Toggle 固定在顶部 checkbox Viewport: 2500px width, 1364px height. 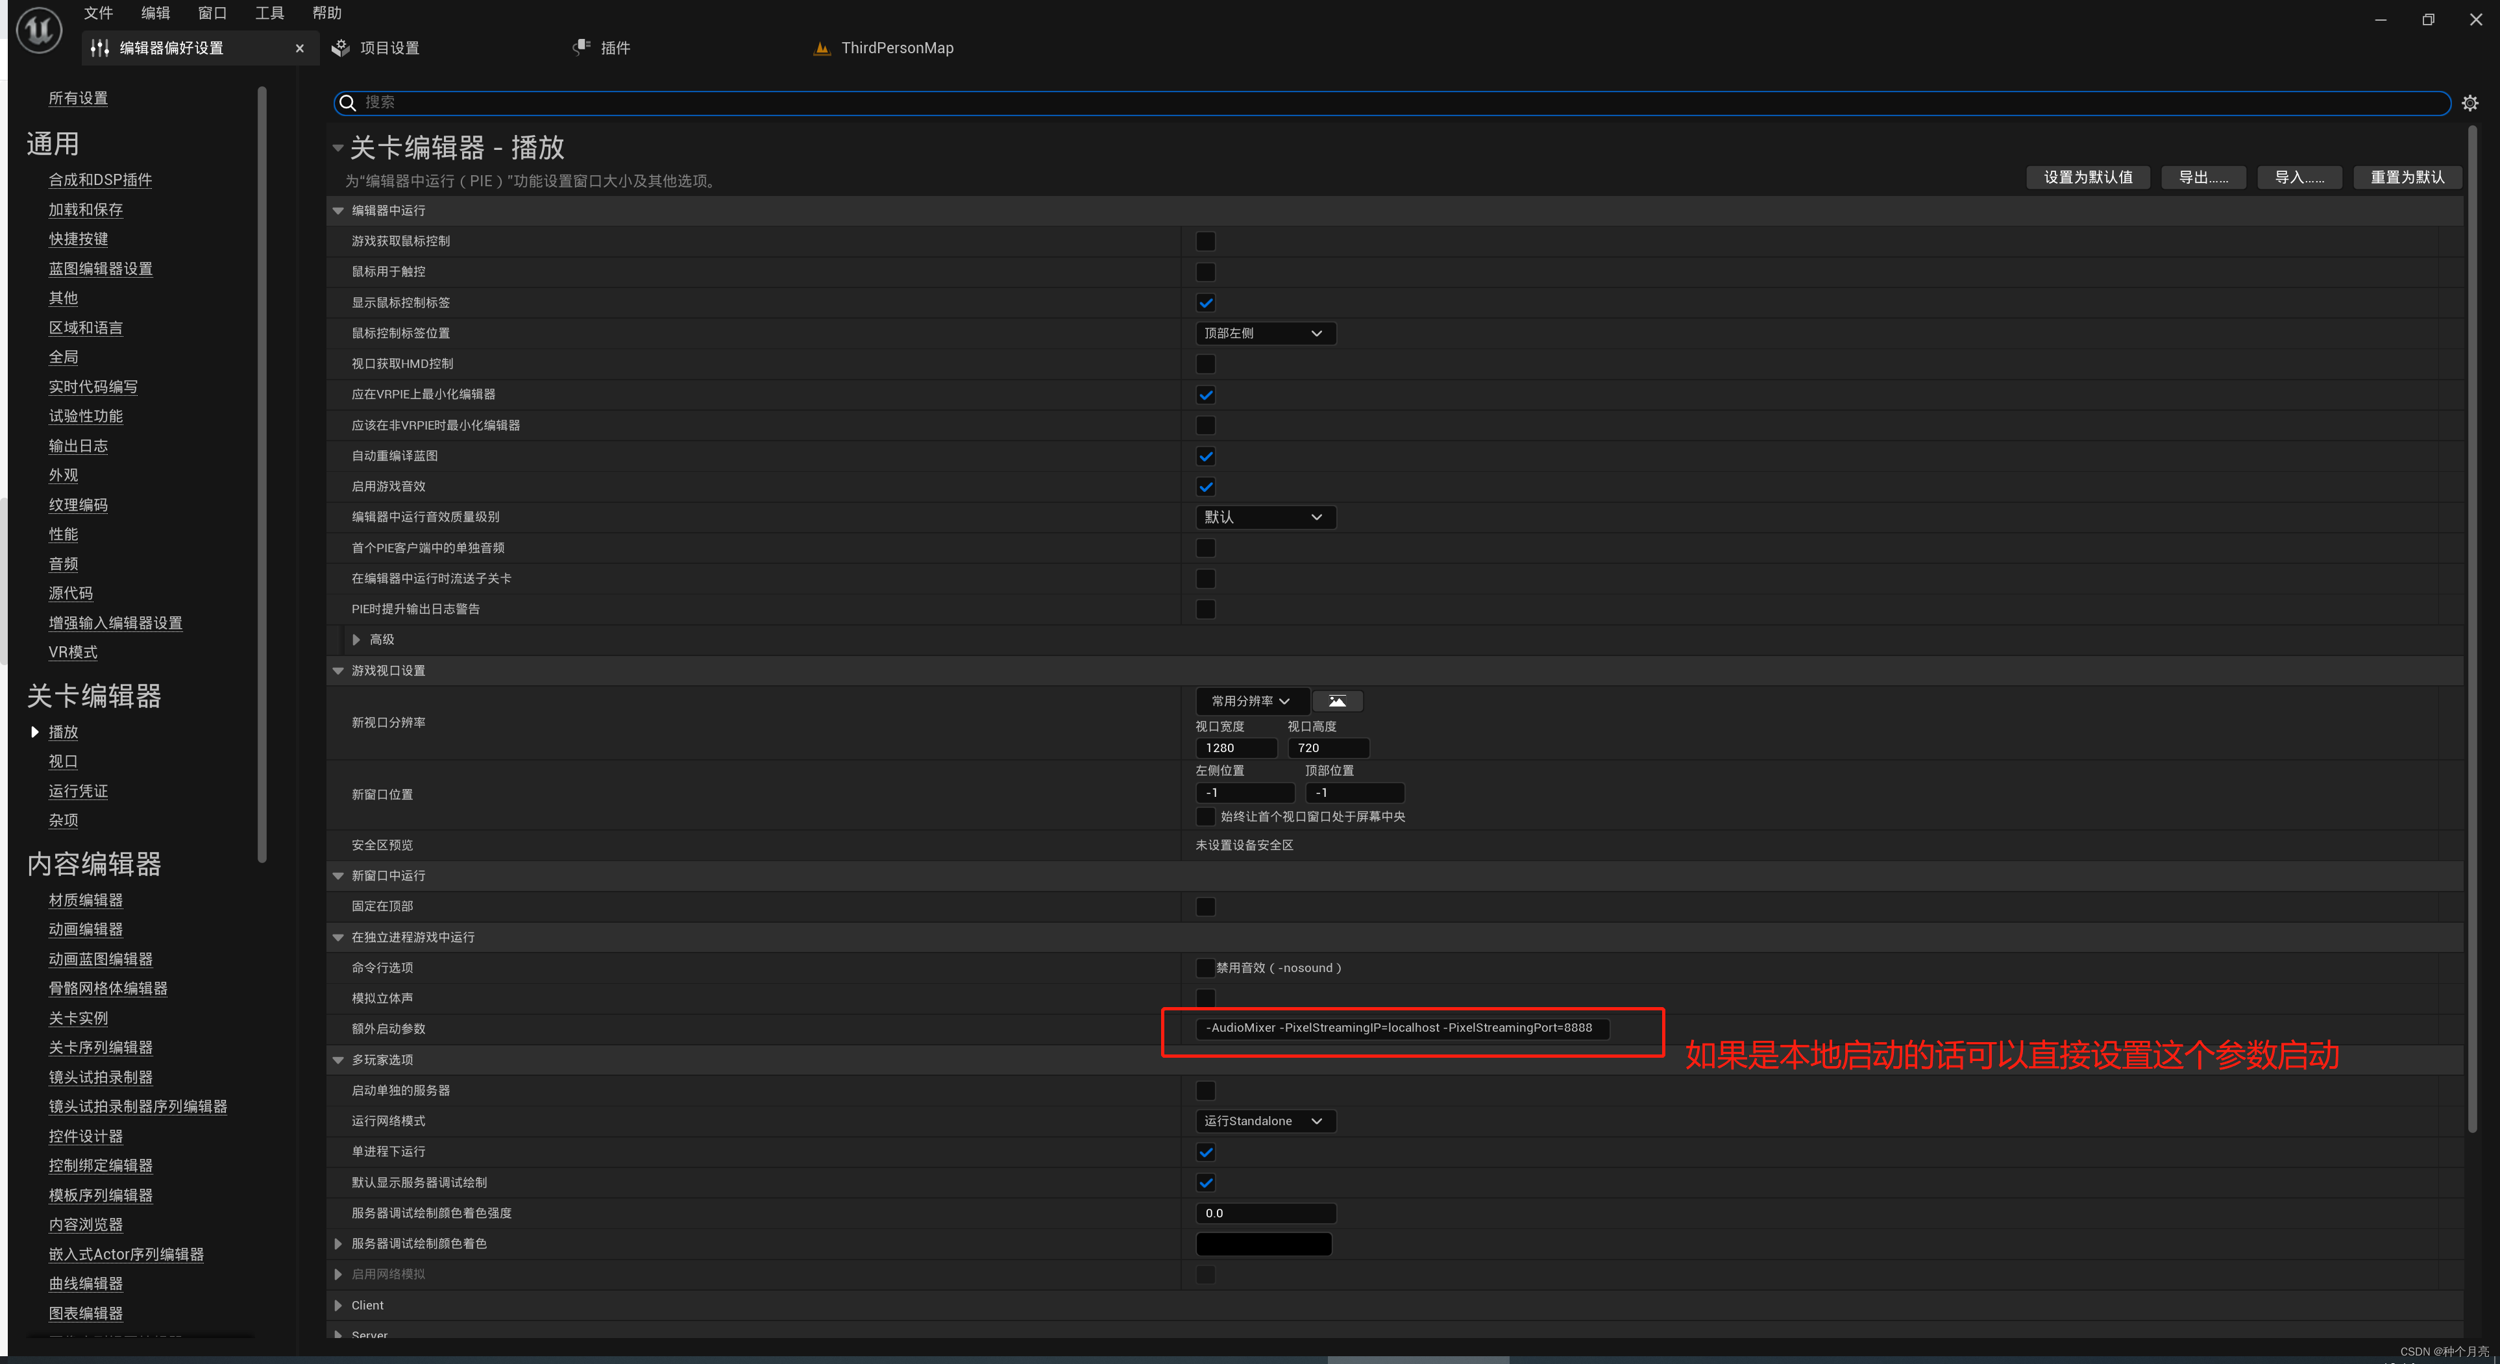point(1205,906)
